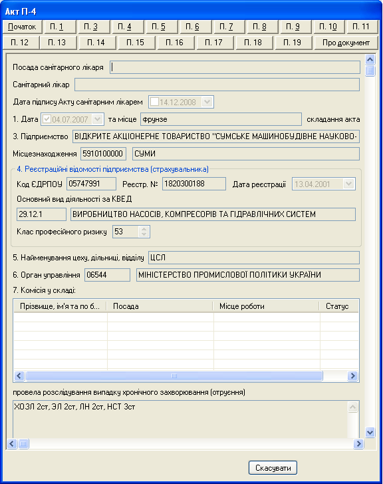This screenshot has height=484, width=383.
Task: Click the risk class value field 53
Action: click(126, 232)
